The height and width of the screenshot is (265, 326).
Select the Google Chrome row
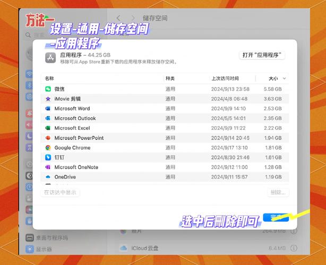(x=165, y=147)
